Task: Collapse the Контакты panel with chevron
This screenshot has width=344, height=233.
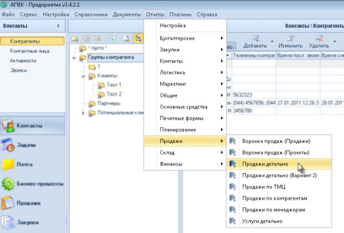Action: click(58, 26)
